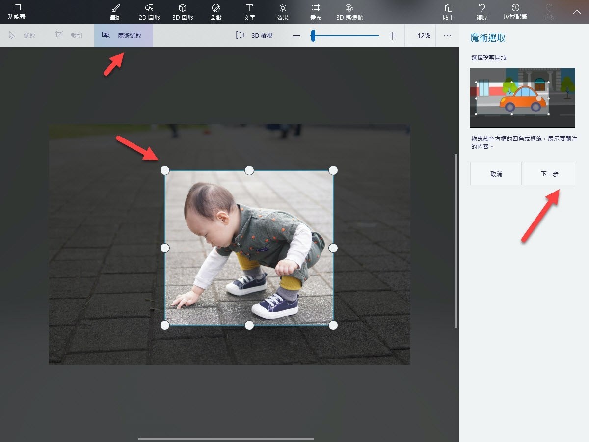Select the 魔術選取 magic select tab

[x=124, y=35]
